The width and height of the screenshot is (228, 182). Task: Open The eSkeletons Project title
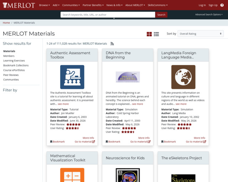coord(182,158)
